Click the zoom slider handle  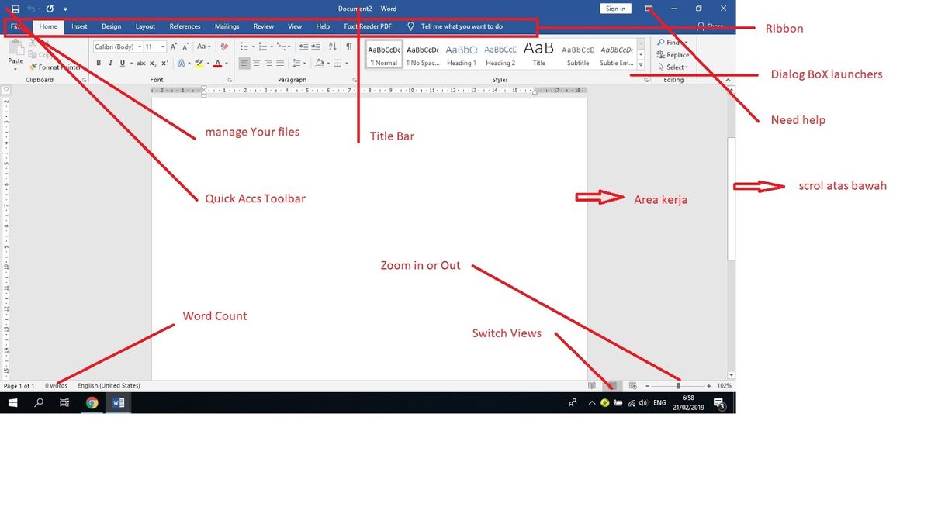point(678,385)
